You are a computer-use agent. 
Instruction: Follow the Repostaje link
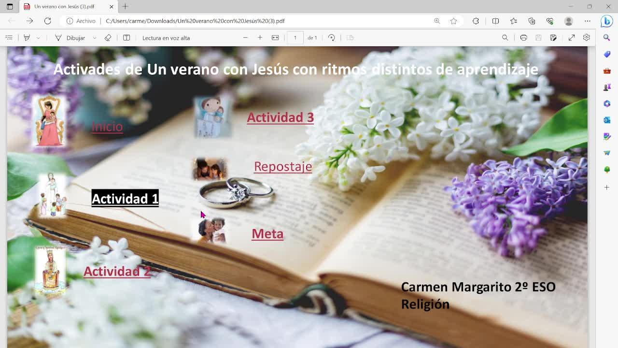283,166
